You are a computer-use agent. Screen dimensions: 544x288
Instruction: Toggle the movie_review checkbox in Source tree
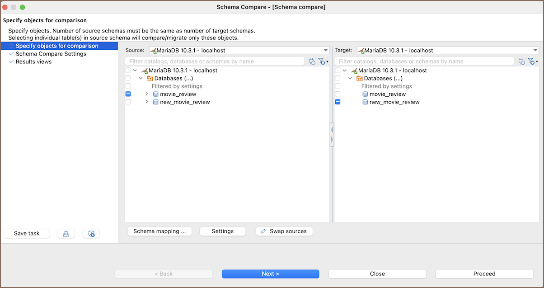(x=128, y=94)
